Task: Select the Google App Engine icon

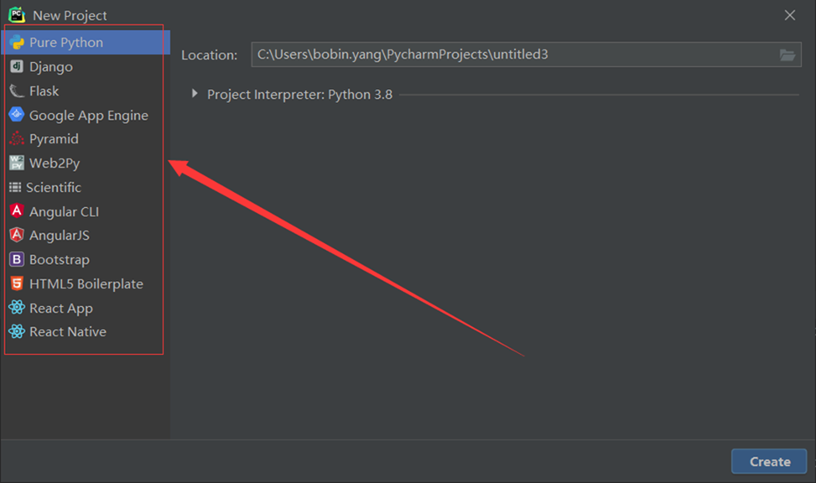Action: [x=17, y=115]
